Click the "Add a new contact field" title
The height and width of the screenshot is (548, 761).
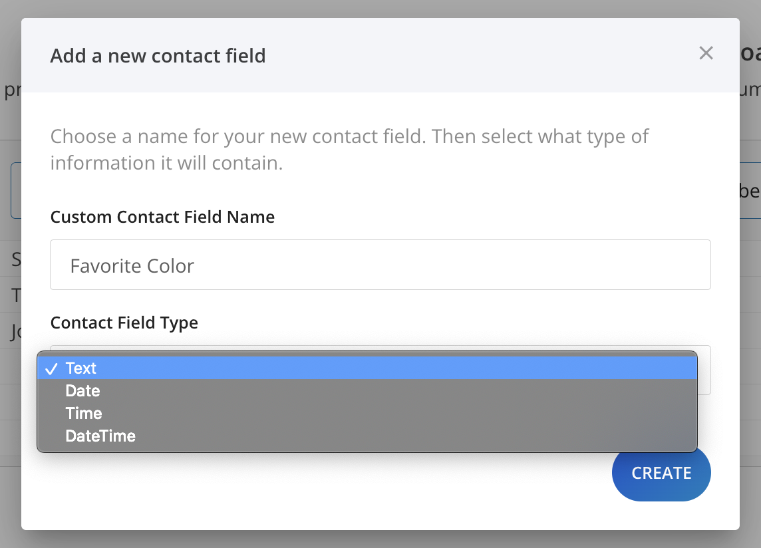pyautogui.click(x=158, y=56)
